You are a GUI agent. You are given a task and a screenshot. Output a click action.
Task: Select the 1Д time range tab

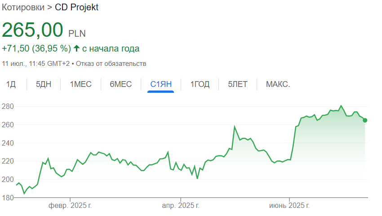pos(11,84)
